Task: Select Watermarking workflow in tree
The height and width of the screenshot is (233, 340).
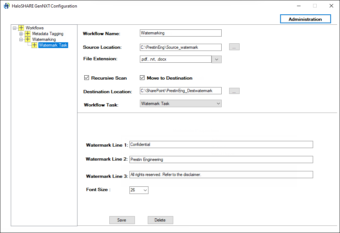Action: tap(44, 39)
